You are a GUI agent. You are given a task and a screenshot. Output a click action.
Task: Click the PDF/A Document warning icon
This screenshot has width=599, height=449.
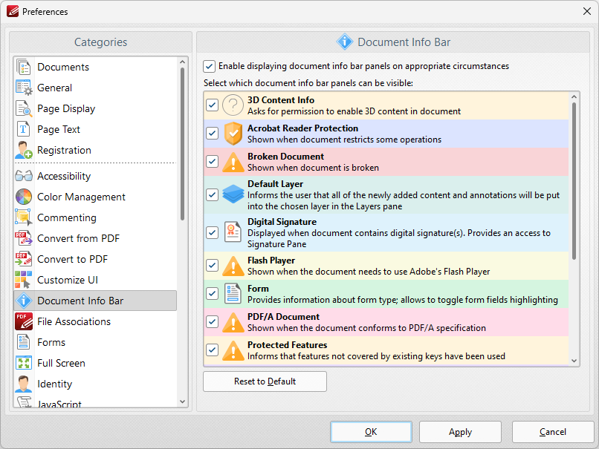(233, 322)
